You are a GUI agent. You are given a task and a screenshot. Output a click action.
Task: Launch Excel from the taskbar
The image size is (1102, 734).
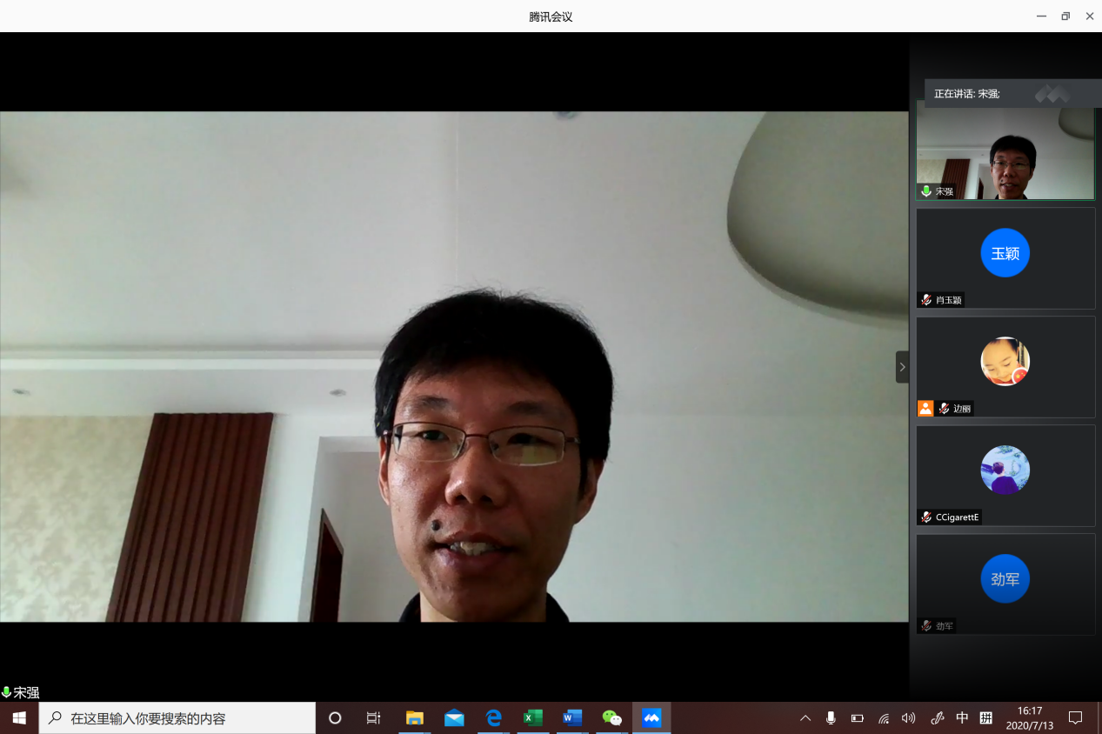point(532,718)
